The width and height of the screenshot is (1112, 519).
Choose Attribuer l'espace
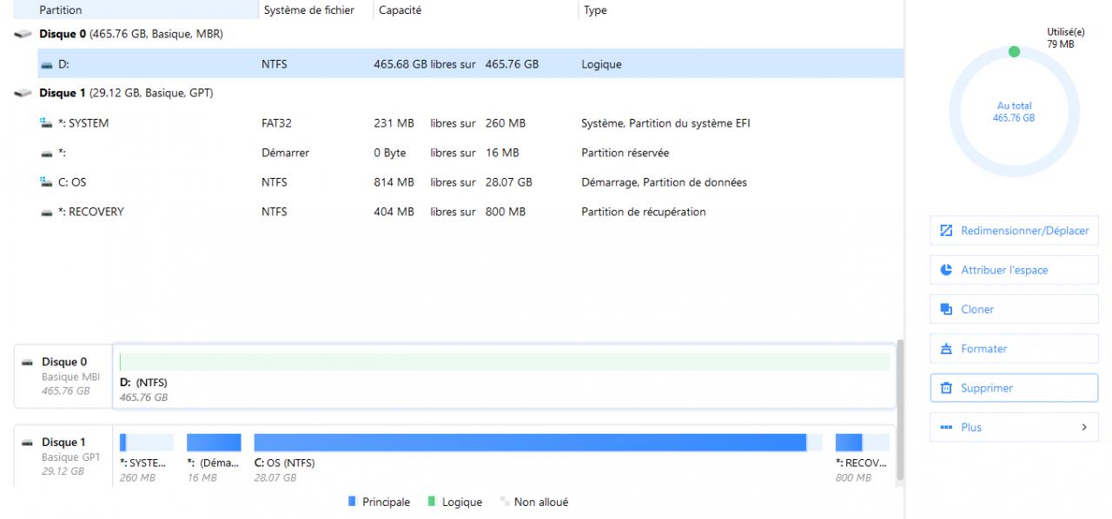point(1014,270)
